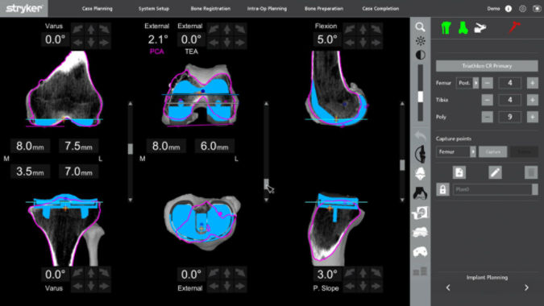Click the up arrow of scrollbar beside transverse views
This screenshot has width=544, height=306.
click(266, 104)
